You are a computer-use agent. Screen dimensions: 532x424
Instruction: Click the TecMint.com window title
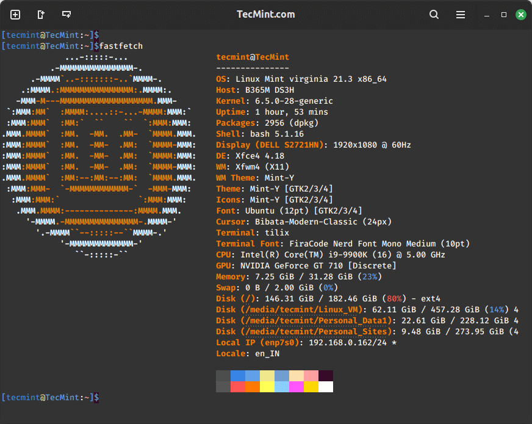point(265,15)
